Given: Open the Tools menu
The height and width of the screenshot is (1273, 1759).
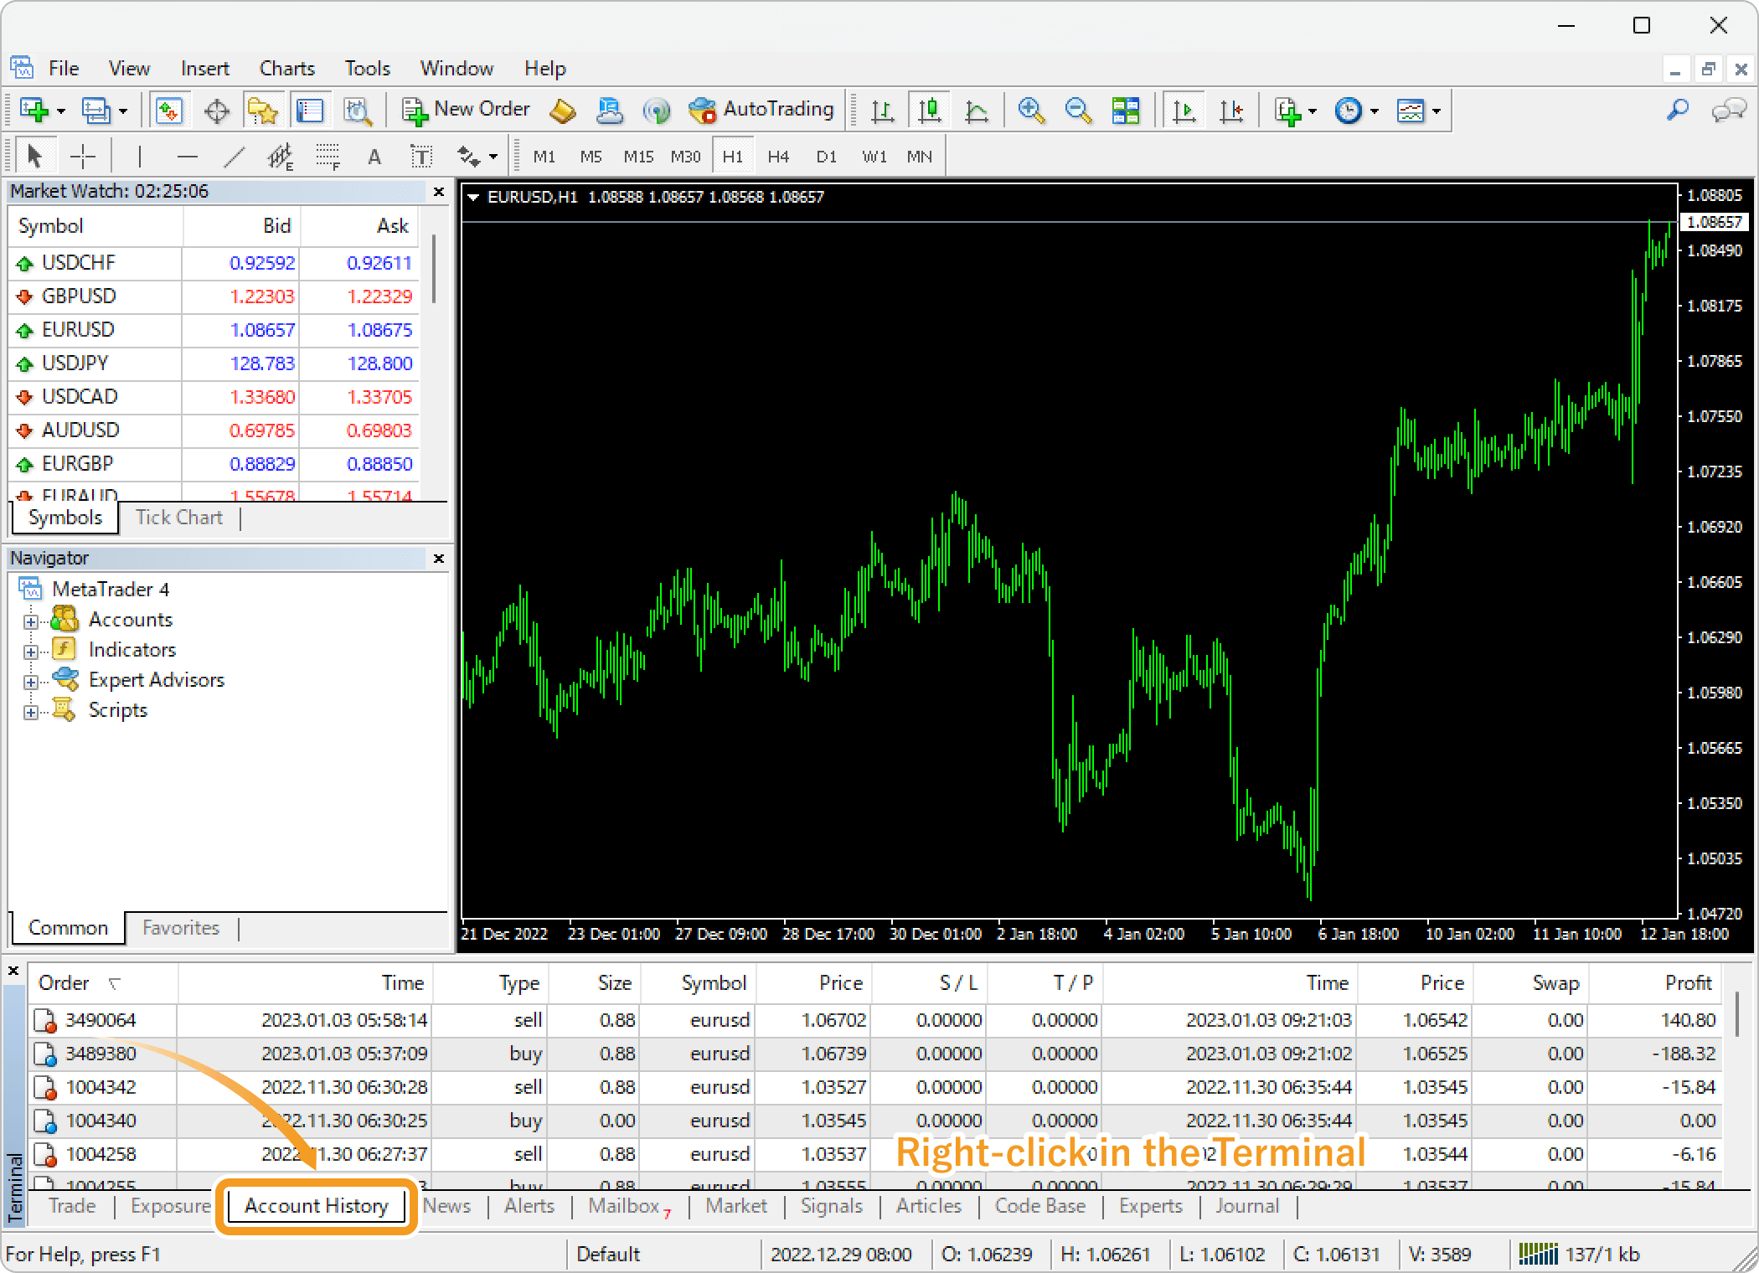Looking at the screenshot, I should [368, 68].
